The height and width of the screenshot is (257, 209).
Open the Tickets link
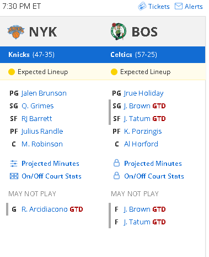[x=159, y=7]
